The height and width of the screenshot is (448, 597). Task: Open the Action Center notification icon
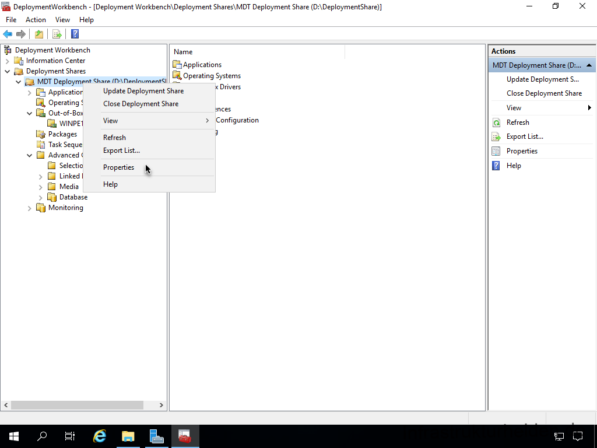click(578, 436)
